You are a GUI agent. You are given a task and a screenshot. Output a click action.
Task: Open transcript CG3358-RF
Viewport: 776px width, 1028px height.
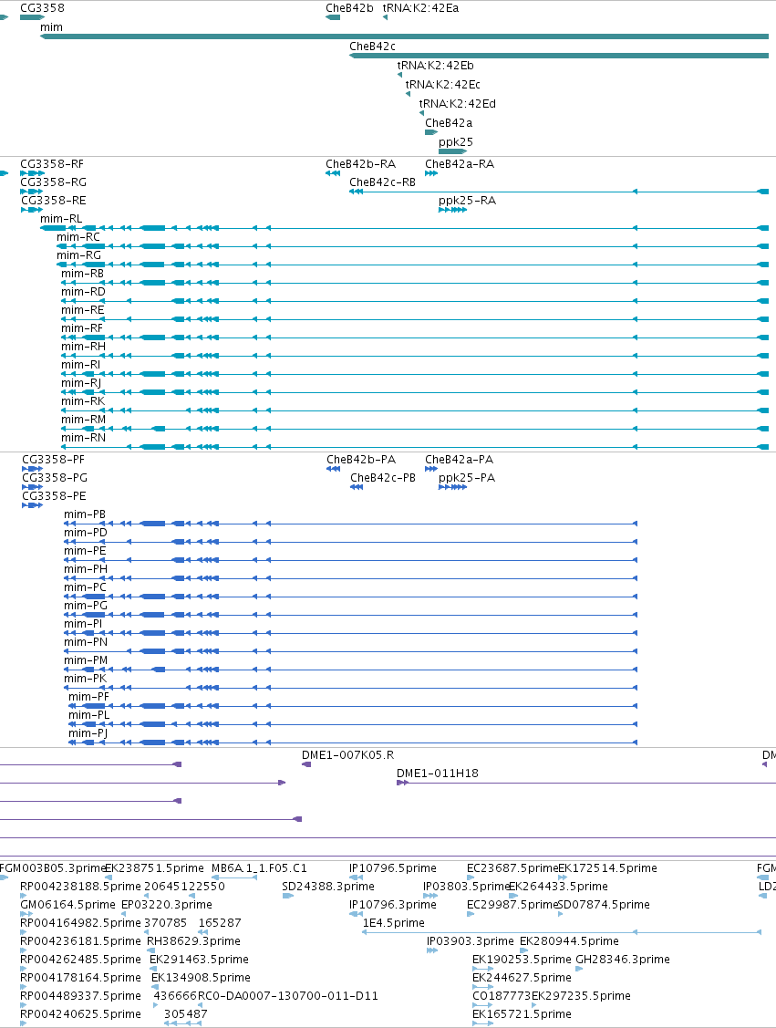tap(52, 164)
